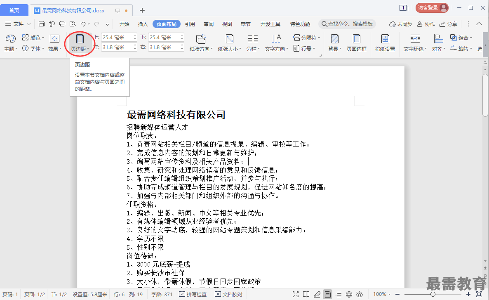Screen dimensions: 489x300
Task: Click the 对齐 align icon
Action: point(438,39)
